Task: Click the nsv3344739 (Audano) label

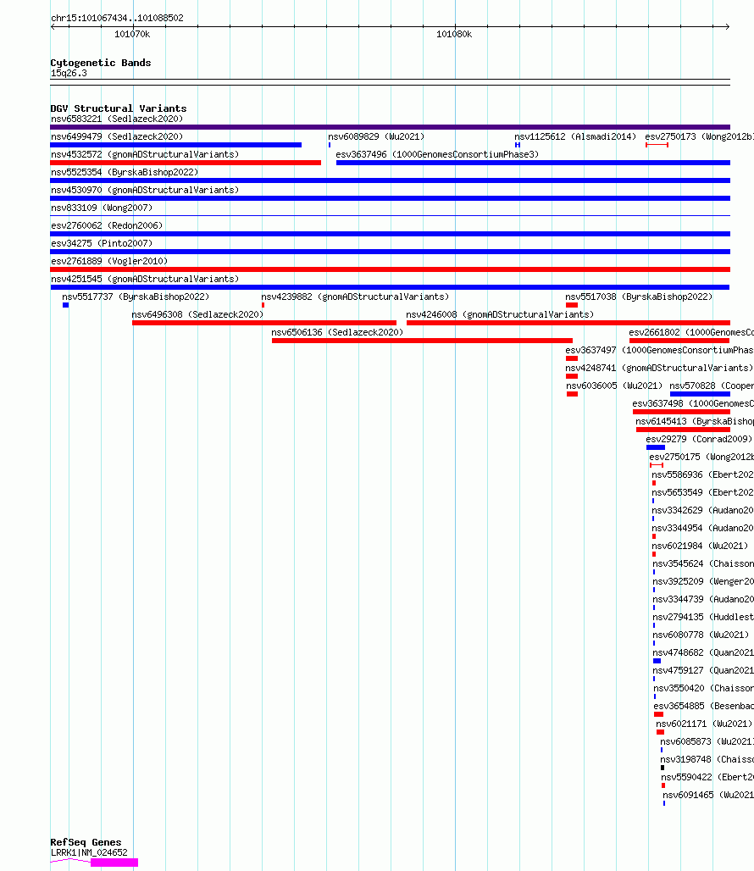Action: 703,599
